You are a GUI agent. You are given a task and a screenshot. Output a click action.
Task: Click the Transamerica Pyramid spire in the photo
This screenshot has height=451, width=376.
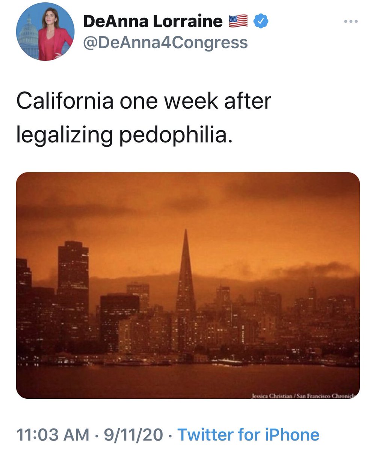click(x=186, y=263)
